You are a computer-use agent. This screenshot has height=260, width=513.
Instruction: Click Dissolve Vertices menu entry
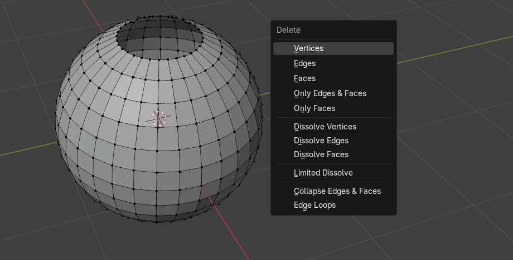point(325,127)
